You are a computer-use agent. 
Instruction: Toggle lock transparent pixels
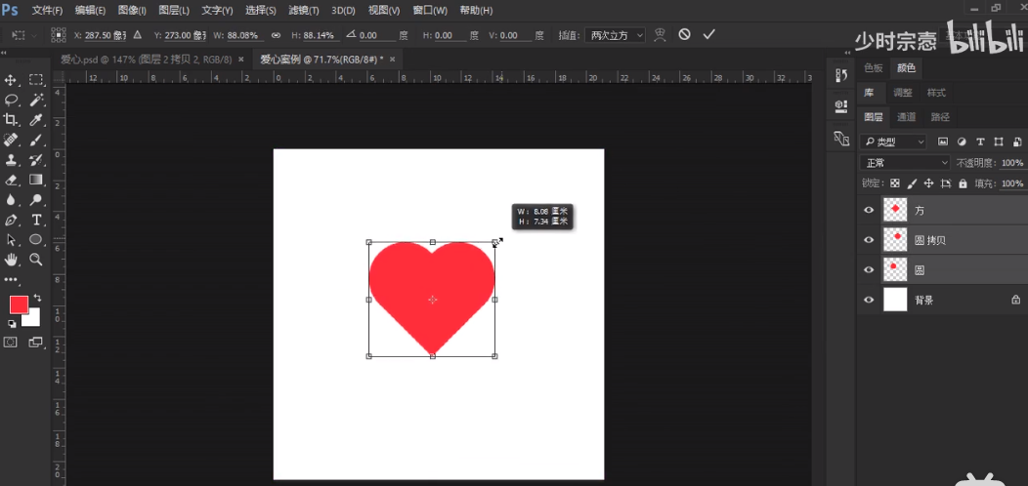895,183
